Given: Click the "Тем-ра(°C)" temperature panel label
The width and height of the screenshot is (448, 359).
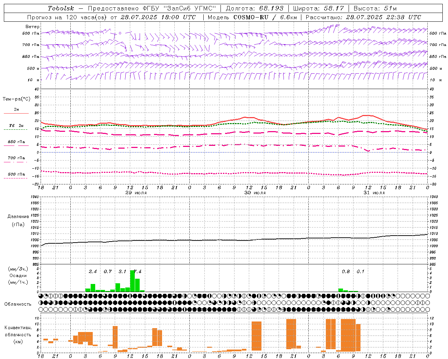Looking at the screenshot, I should click(x=16, y=99).
